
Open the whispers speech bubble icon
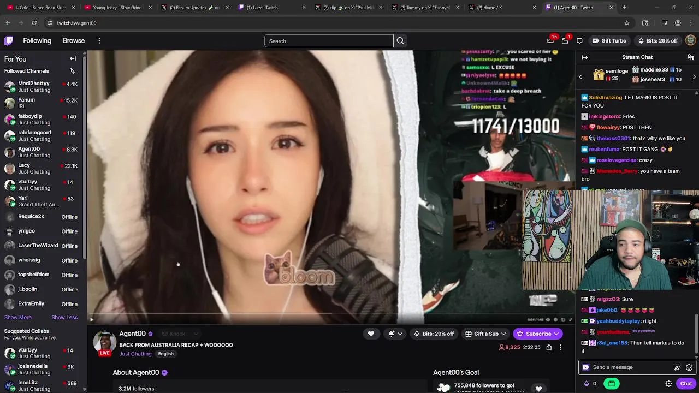point(579,41)
